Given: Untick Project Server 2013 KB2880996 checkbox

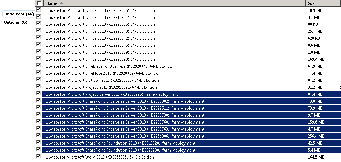Looking at the screenshot, I should (x=38, y=94).
